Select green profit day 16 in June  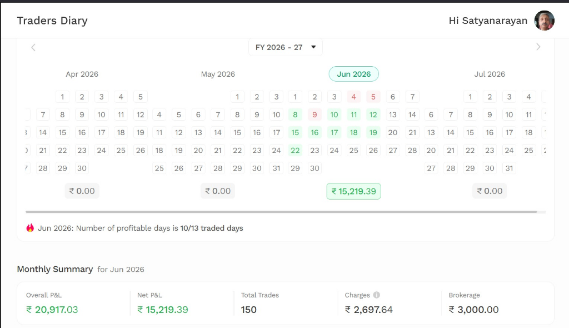(x=315, y=132)
